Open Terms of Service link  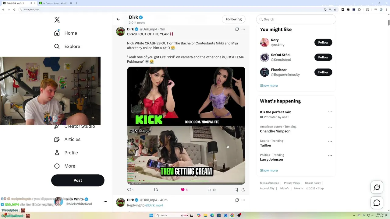(269, 183)
